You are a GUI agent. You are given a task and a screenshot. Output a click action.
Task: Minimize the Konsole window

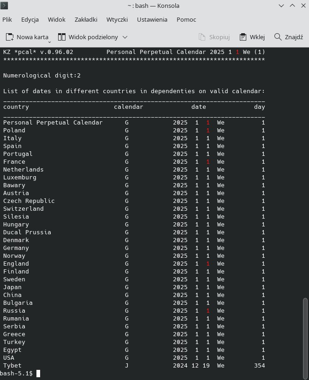(282, 6)
